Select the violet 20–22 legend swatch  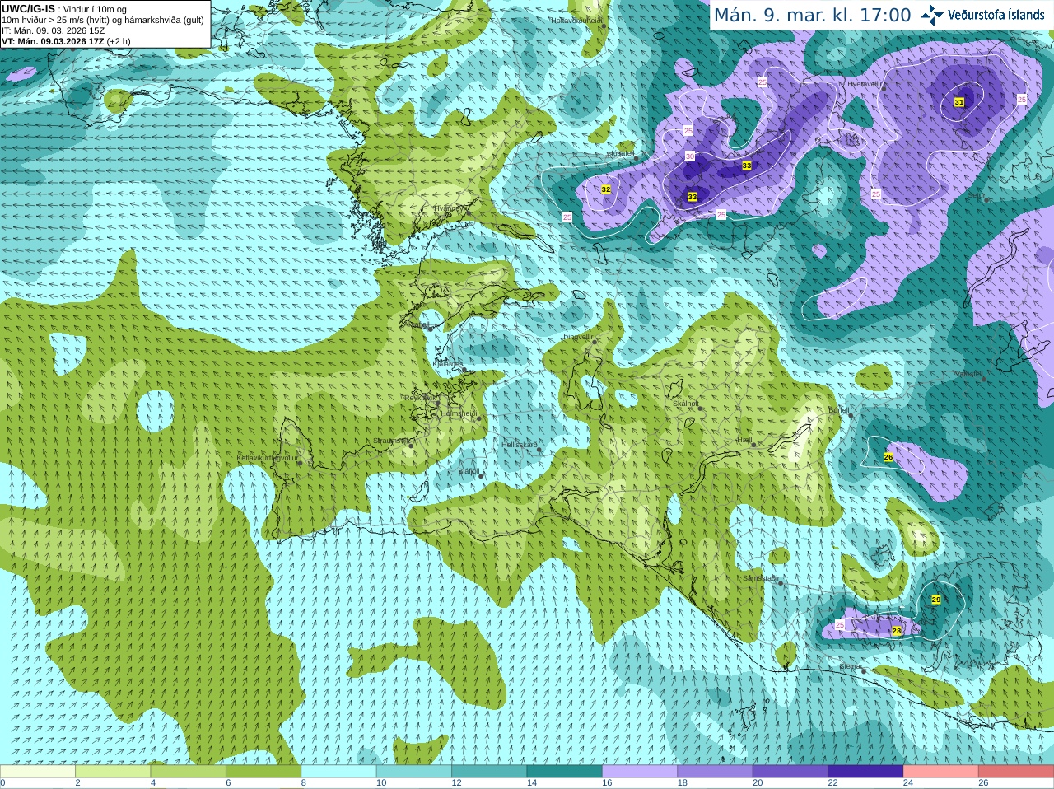coord(790,772)
